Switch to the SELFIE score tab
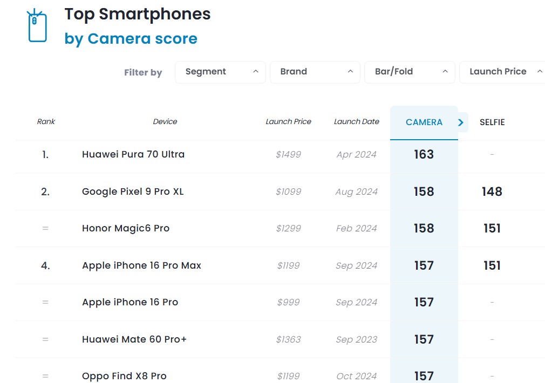This screenshot has width=545, height=383. click(492, 122)
